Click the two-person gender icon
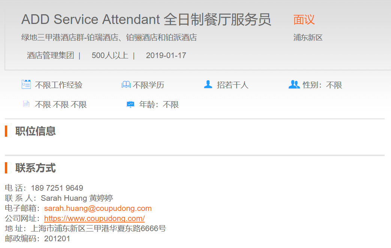391x248 pixels. (x=294, y=85)
